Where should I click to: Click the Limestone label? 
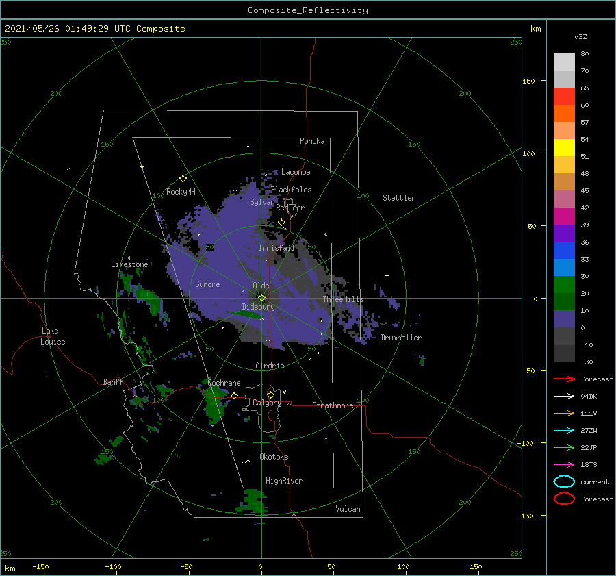tap(129, 264)
